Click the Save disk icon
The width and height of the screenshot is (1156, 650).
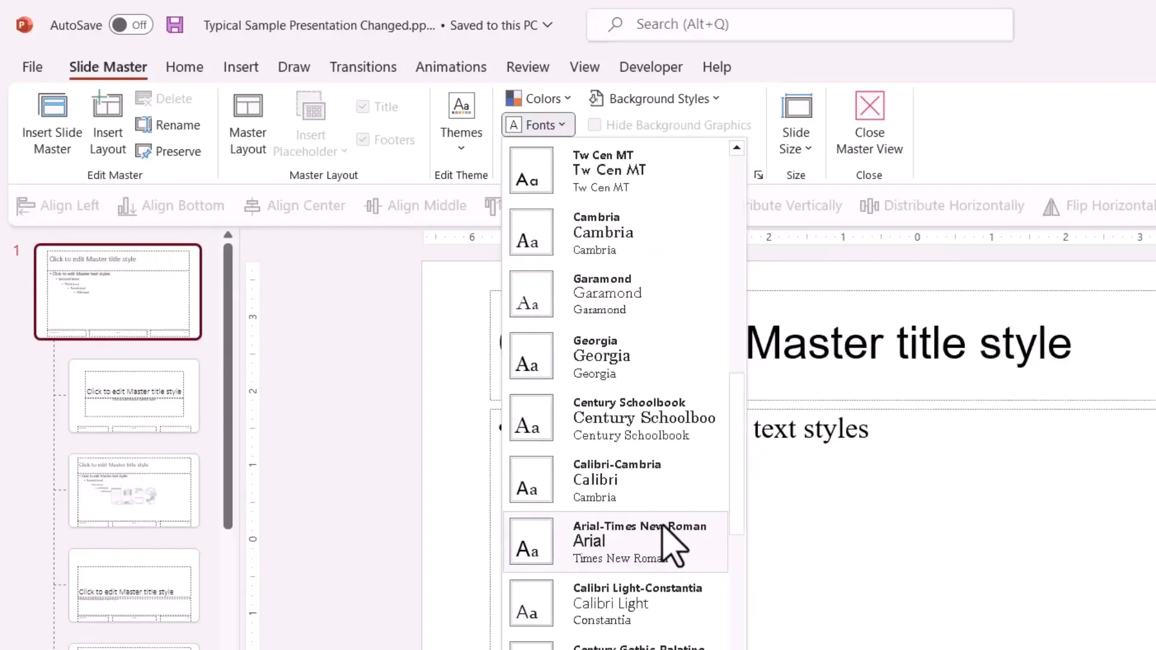click(175, 25)
